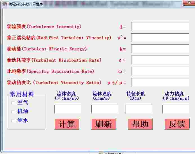Click the 刷新 (refresh) button
The image size is (195, 154).
click(104, 124)
